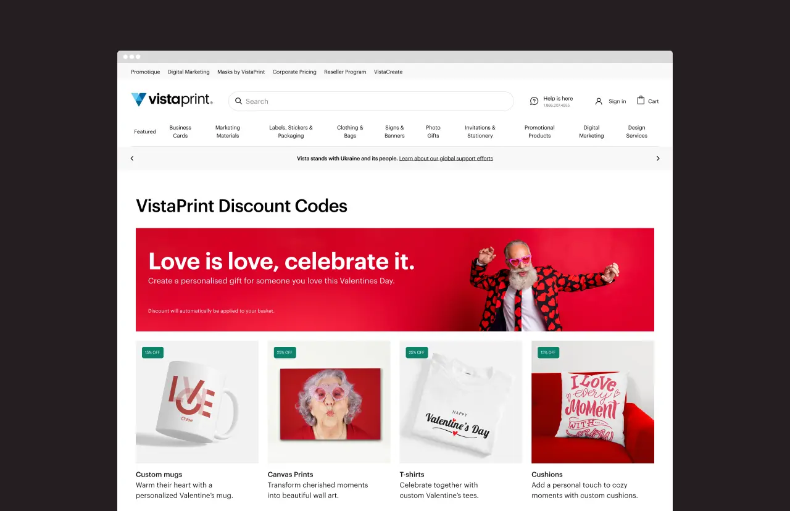This screenshot has height=511, width=790.
Task: Click the 15% OFF badge on Custom mugs
Action: pos(152,352)
